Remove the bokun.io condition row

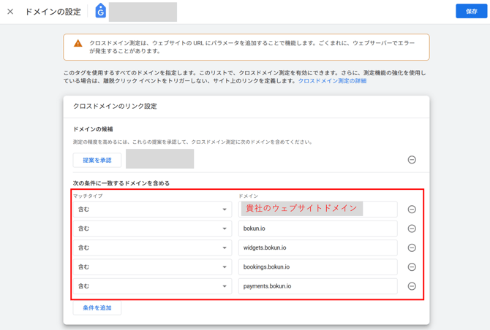point(412,229)
